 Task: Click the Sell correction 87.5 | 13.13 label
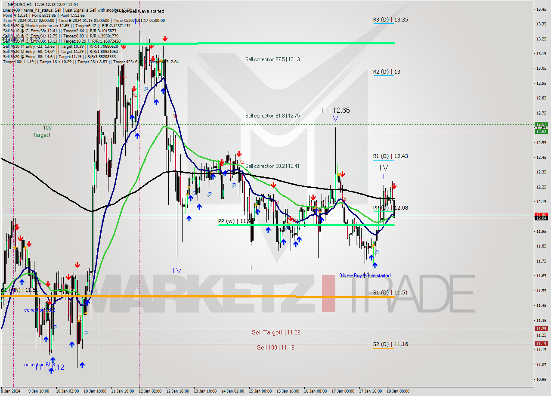pos(272,59)
